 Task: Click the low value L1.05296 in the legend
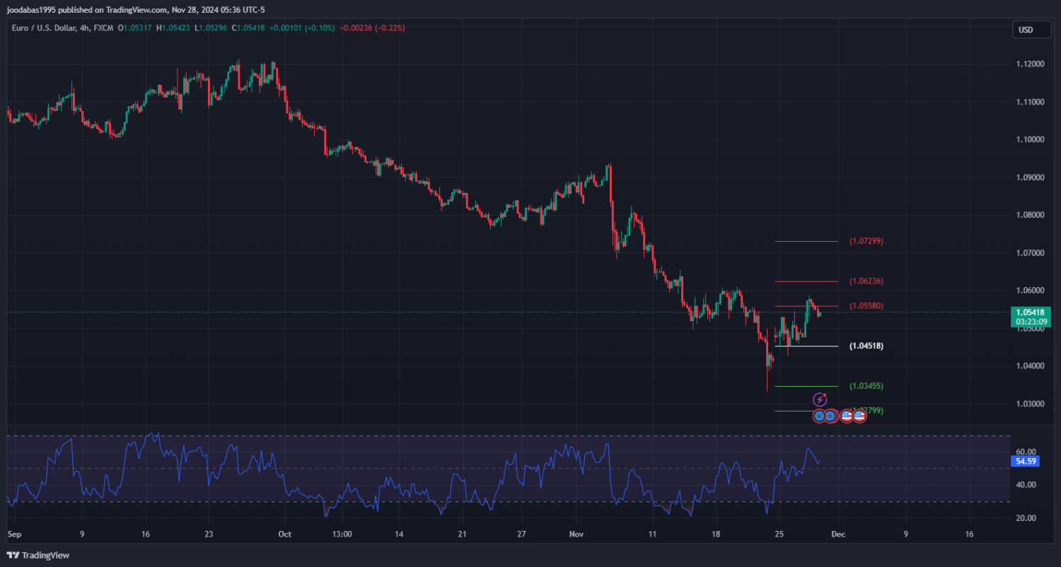[210, 28]
